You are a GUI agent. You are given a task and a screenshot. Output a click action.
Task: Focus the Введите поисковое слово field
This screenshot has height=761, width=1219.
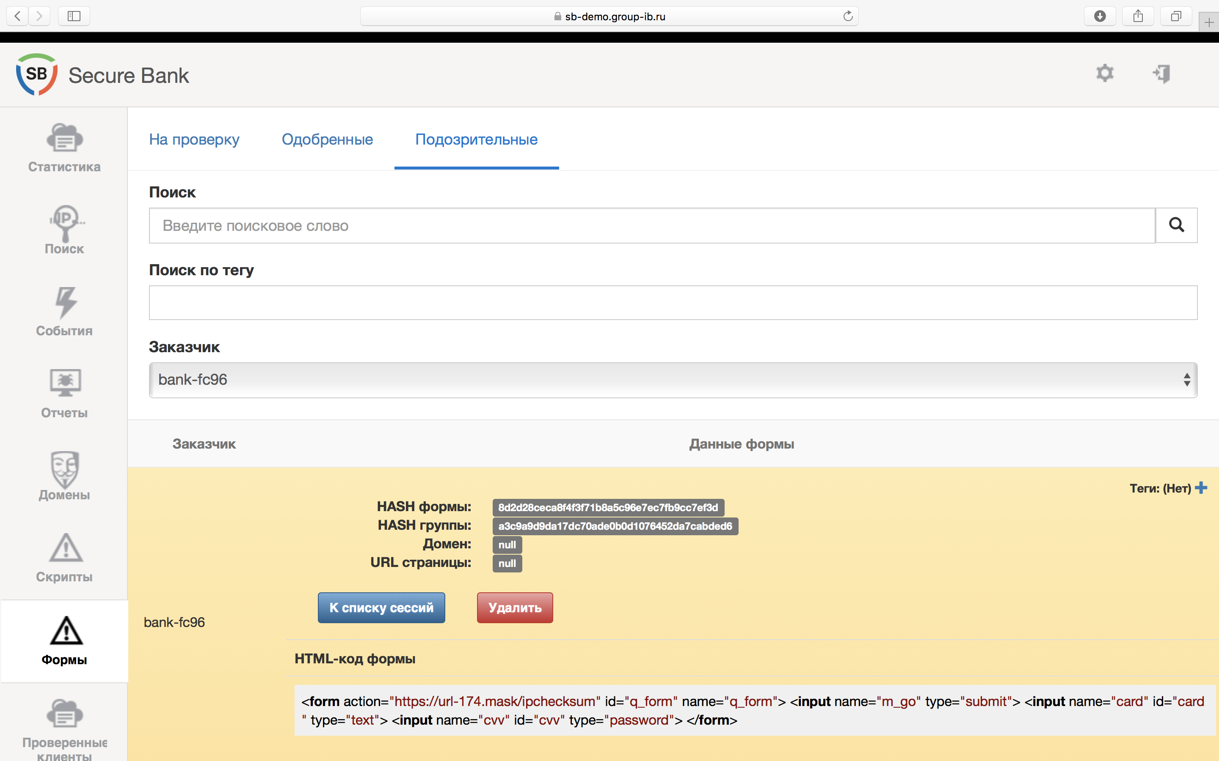(651, 225)
